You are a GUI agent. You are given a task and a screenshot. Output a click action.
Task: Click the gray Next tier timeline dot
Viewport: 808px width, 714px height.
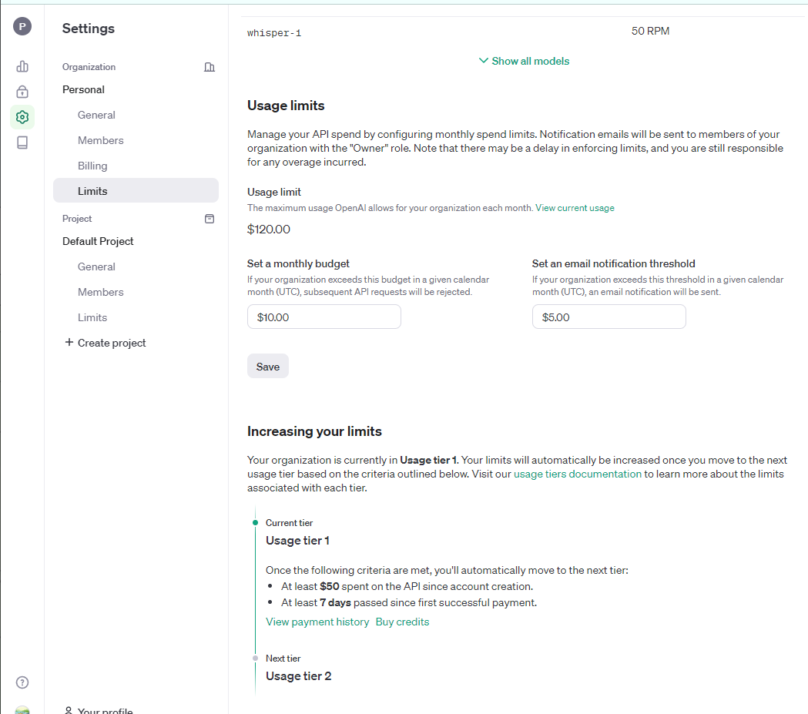coord(255,659)
